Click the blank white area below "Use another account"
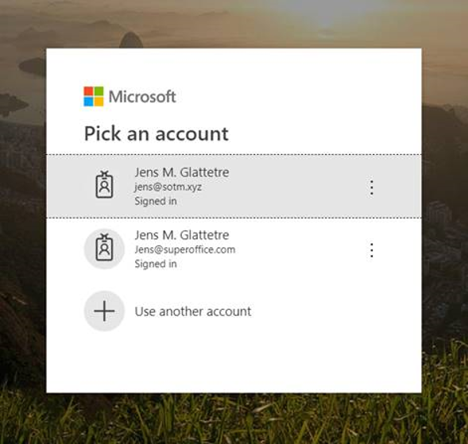 [x=234, y=362]
